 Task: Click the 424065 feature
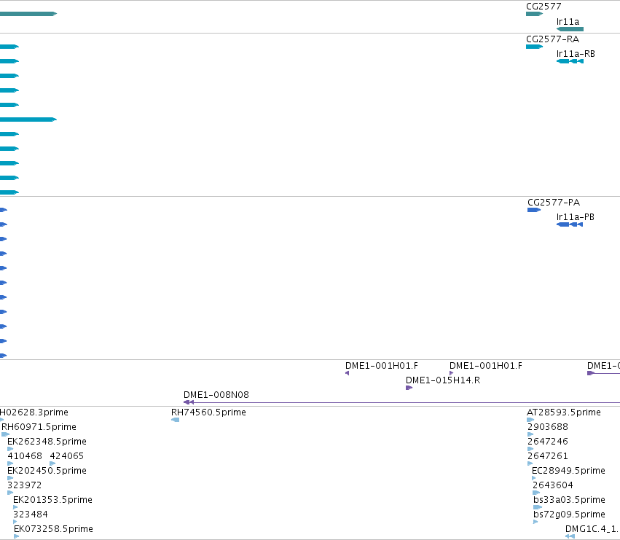click(x=52, y=463)
